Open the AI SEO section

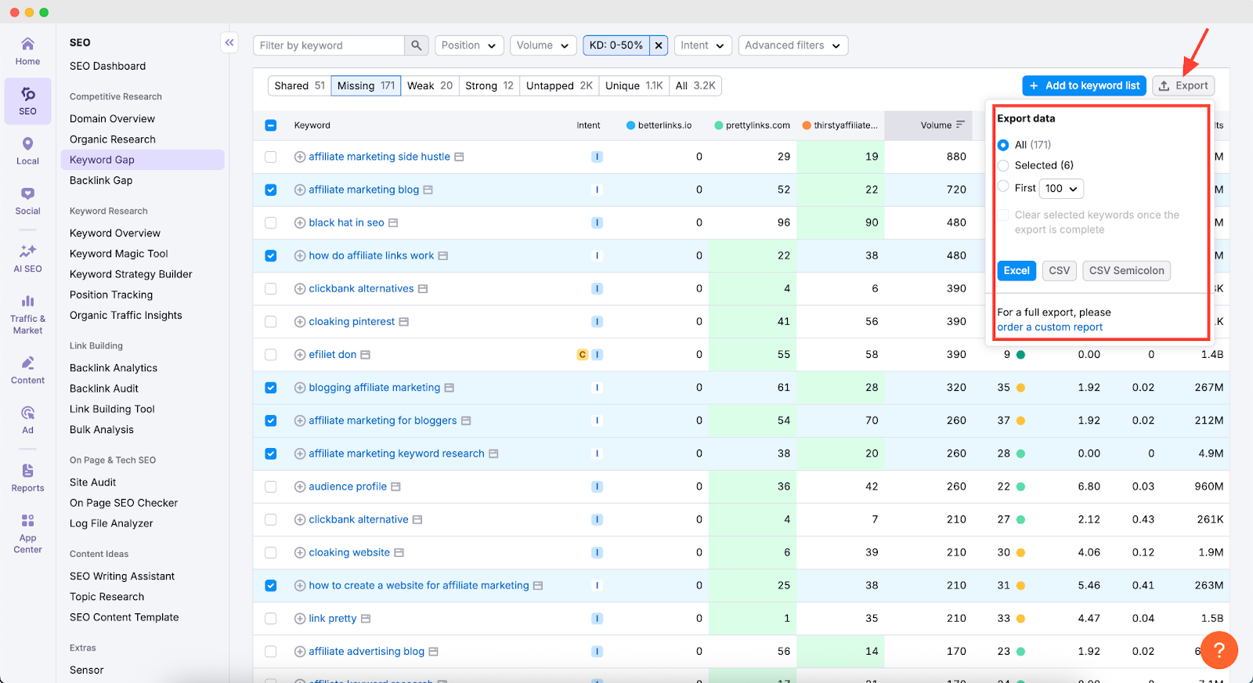pyautogui.click(x=27, y=258)
